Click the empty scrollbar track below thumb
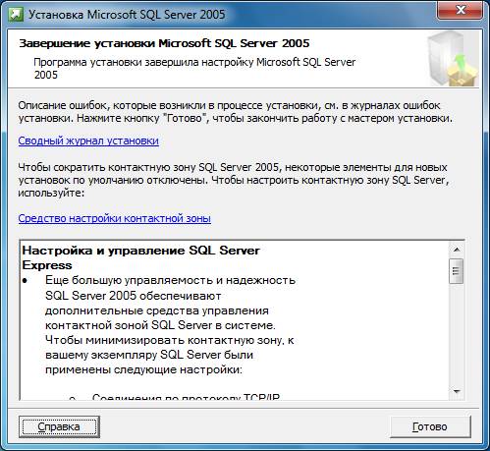 457,334
